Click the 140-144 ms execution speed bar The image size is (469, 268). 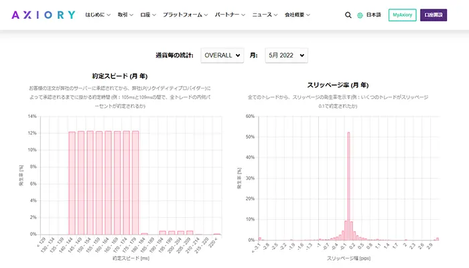pyautogui.click(x=72, y=183)
